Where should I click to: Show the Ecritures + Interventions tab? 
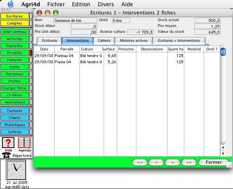(179, 41)
